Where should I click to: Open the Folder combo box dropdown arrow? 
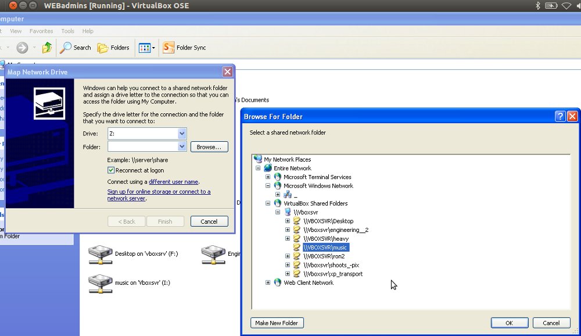click(x=182, y=146)
